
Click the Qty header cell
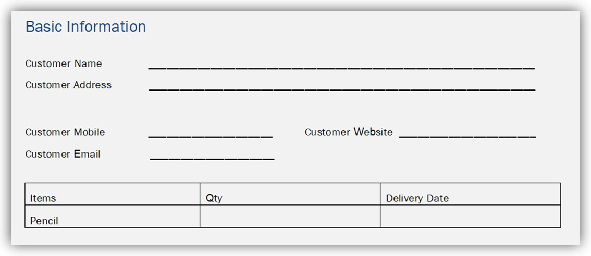pyautogui.click(x=290, y=194)
